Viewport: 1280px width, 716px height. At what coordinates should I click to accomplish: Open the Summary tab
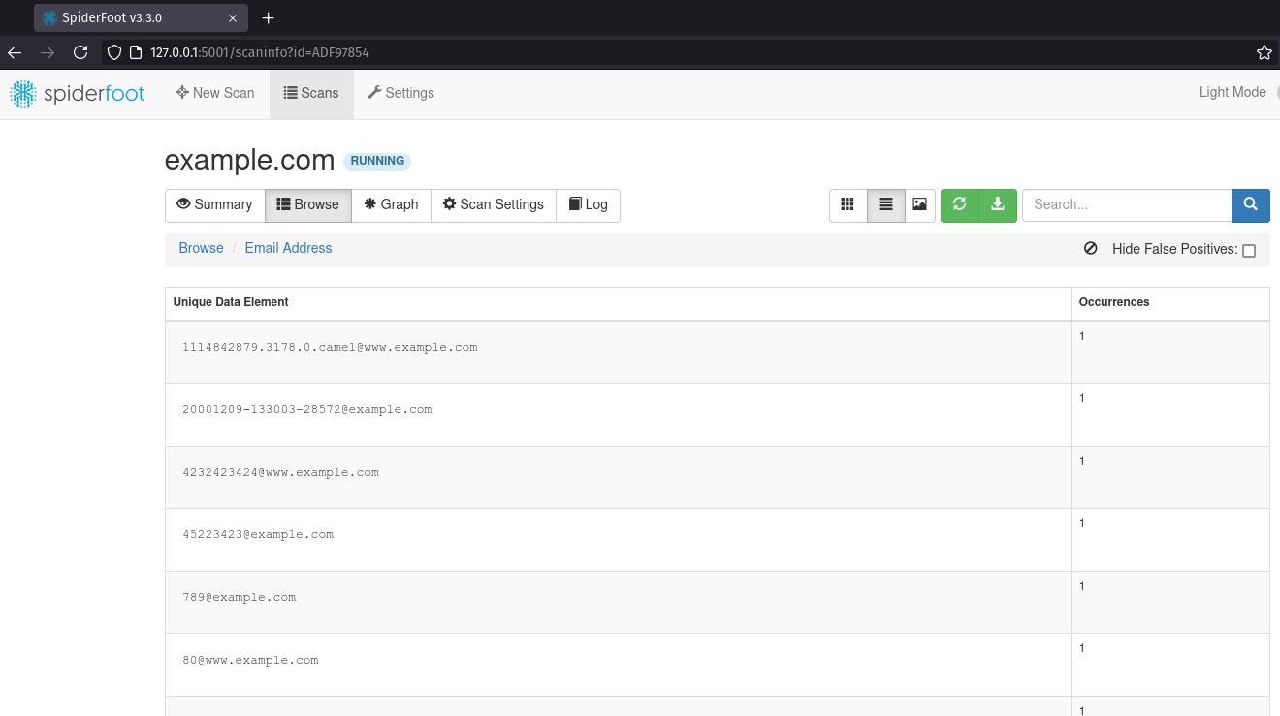(x=214, y=205)
